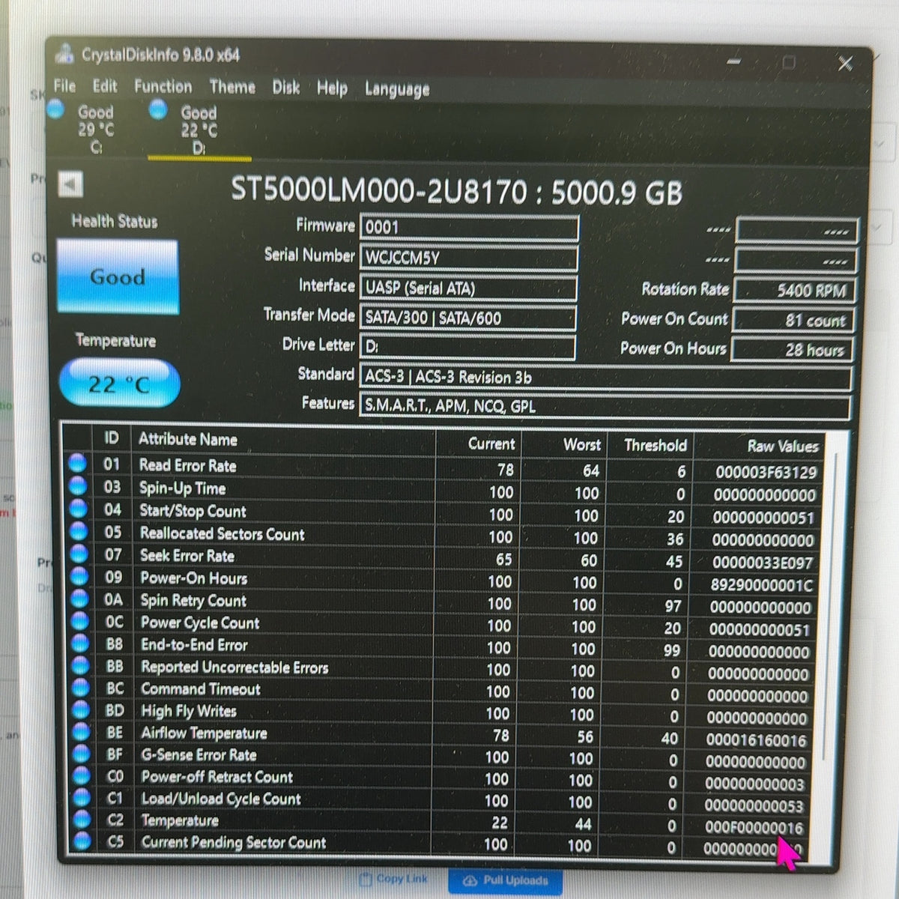Screen dimensions: 899x899
Task: Open the File menu
Action: click(64, 85)
